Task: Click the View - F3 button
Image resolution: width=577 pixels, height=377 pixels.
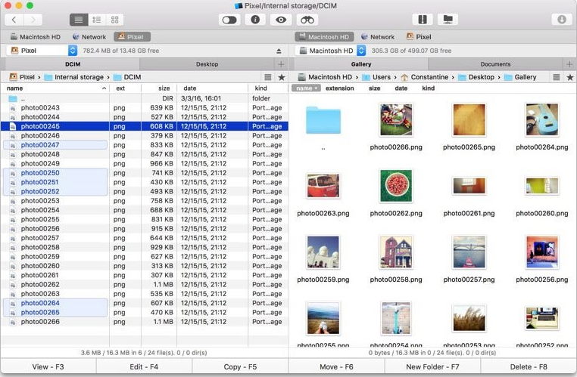Action: (x=48, y=366)
